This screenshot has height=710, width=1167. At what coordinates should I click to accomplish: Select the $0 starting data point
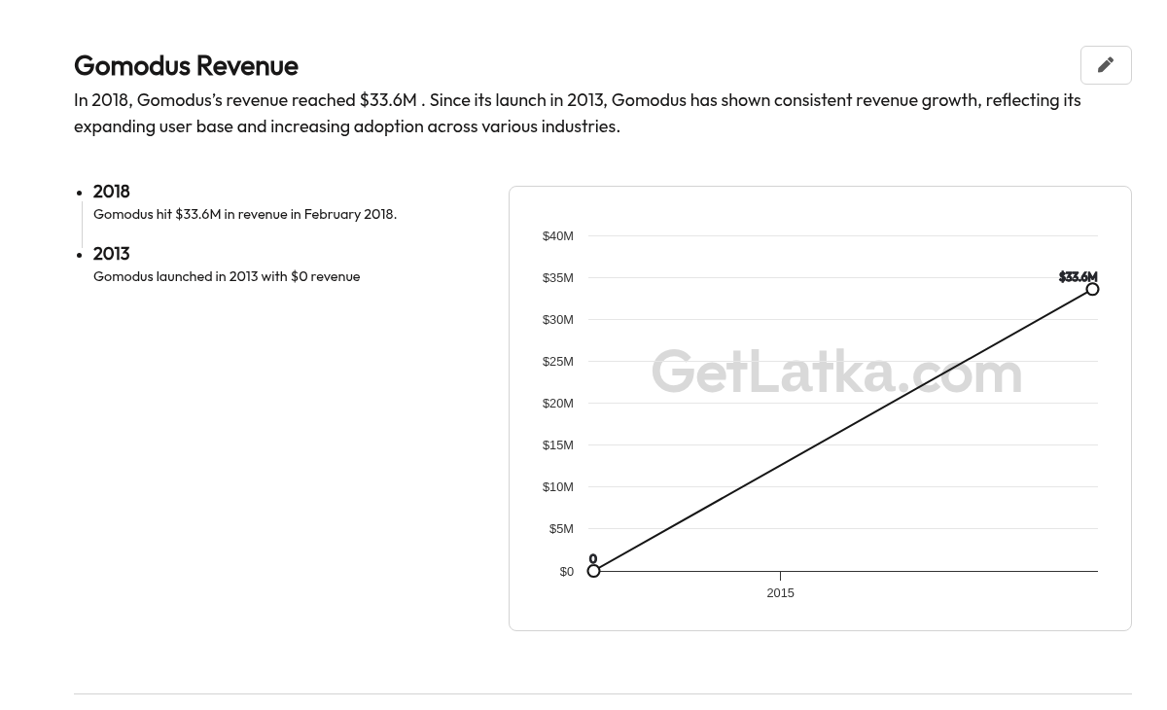(x=593, y=571)
